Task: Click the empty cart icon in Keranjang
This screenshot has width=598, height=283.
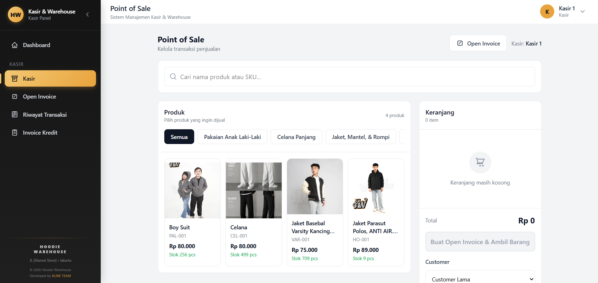Action: click(x=480, y=163)
